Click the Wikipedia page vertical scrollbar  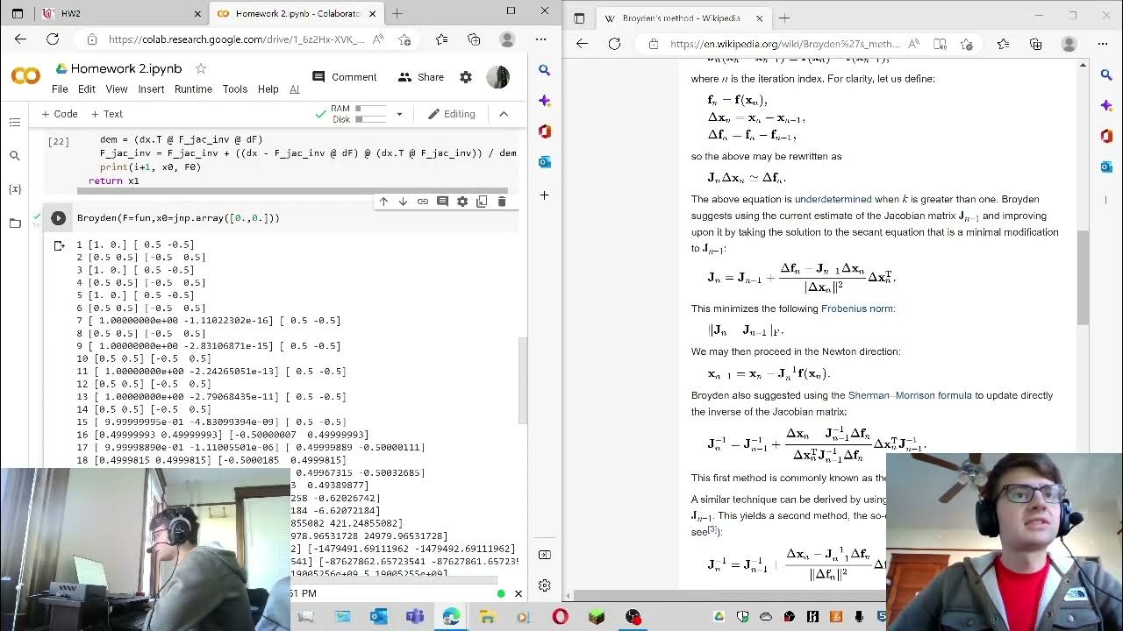click(1083, 277)
